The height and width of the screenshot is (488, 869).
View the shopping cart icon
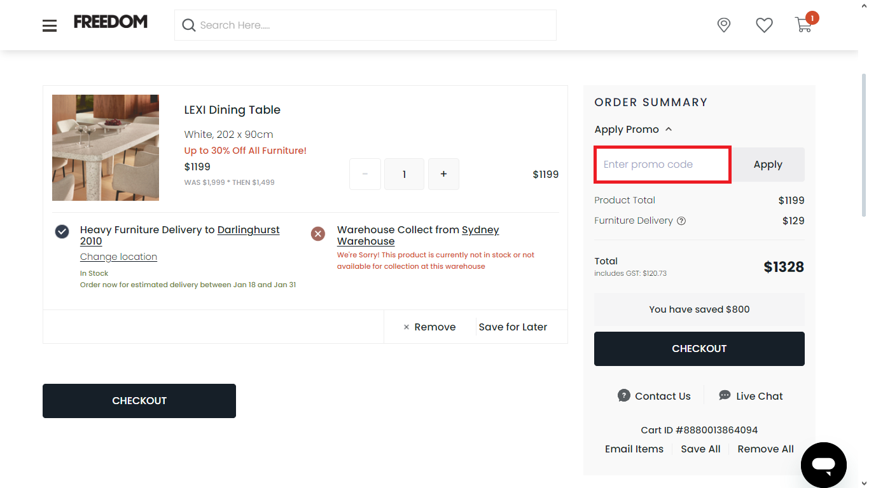pyautogui.click(x=803, y=25)
